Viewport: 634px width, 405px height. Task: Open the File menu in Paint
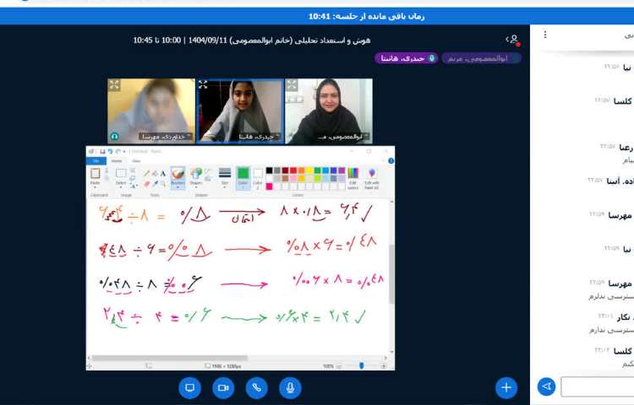click(96, 160)
